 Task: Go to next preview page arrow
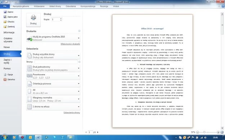tap(98, 132)
